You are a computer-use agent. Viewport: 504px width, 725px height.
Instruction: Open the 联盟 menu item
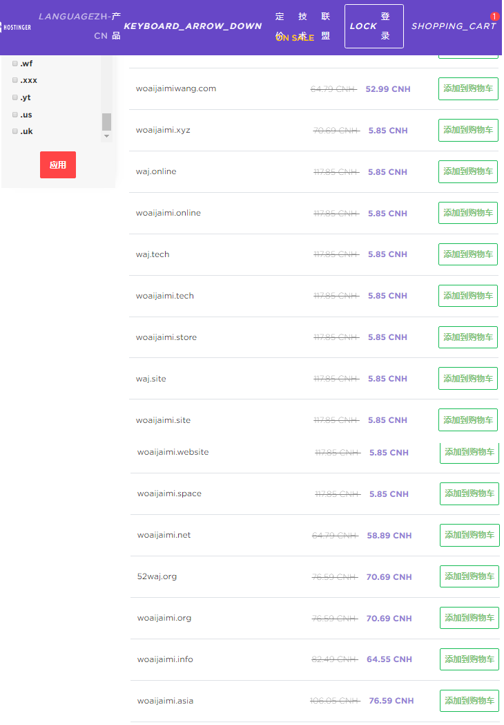(x=326, y=26)
